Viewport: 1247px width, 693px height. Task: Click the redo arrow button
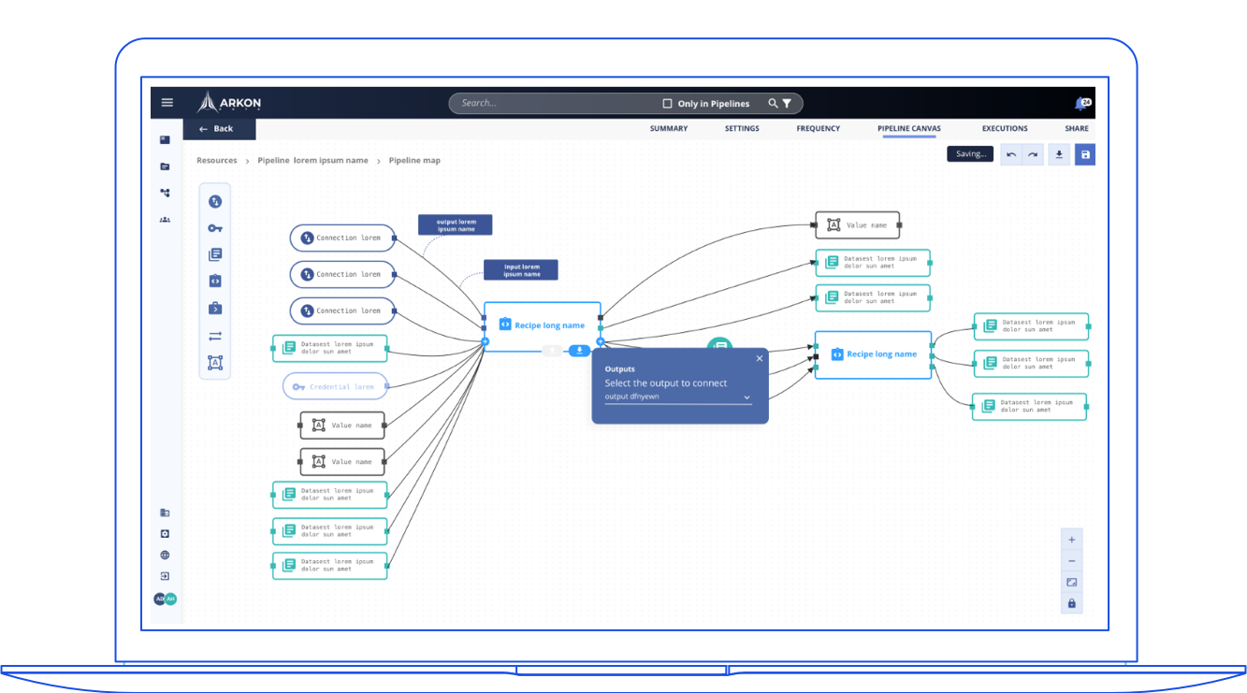coord(1033,154)
